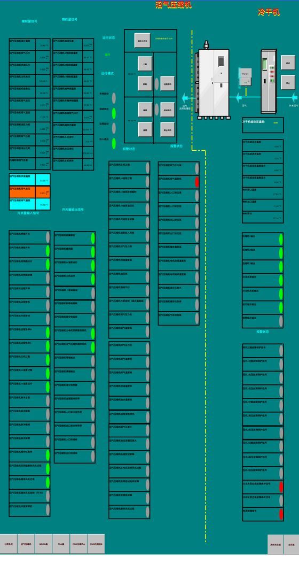Viewport: 299px width, 571px height.
Task: Click the cyan inlet arrow right of dryer
Action: [x=294, y=97]
